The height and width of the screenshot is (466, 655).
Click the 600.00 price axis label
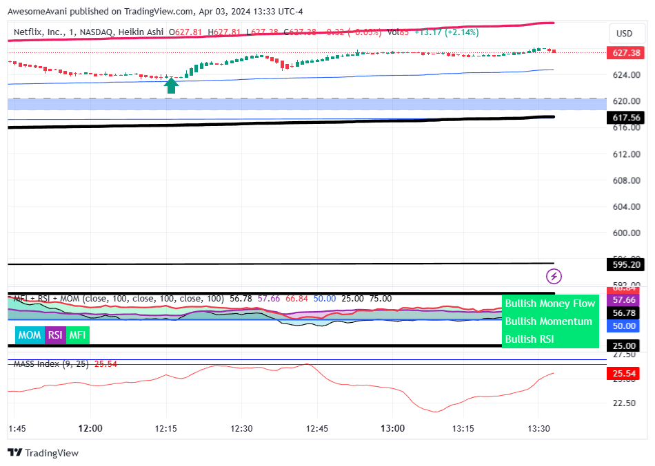click(x=626, y=233)
